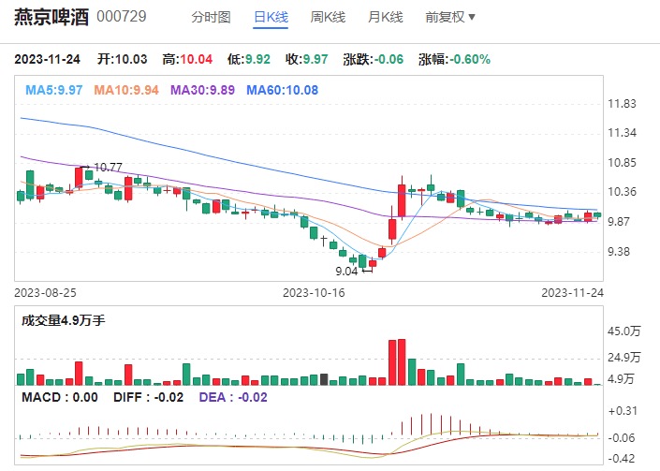Click the 低:9.92 low price
This screenshot has height=471, width=660.
point(249,59)
